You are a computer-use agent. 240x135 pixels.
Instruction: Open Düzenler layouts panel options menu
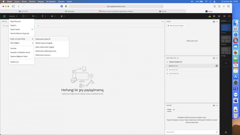(229, 21)
